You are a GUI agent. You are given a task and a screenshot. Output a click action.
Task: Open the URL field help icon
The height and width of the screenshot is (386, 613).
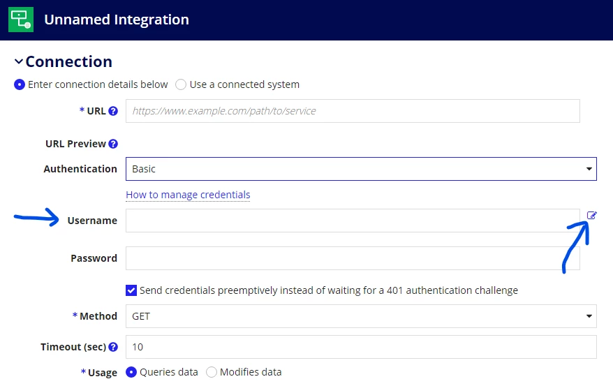tap(113, 111)
